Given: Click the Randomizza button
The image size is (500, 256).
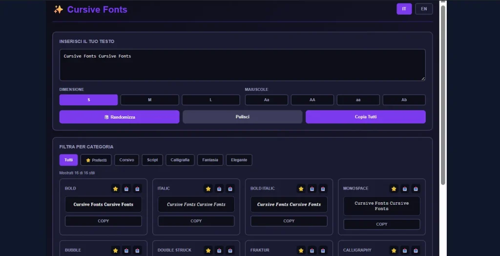Looking at the screenshot, I should coord(119,117).
